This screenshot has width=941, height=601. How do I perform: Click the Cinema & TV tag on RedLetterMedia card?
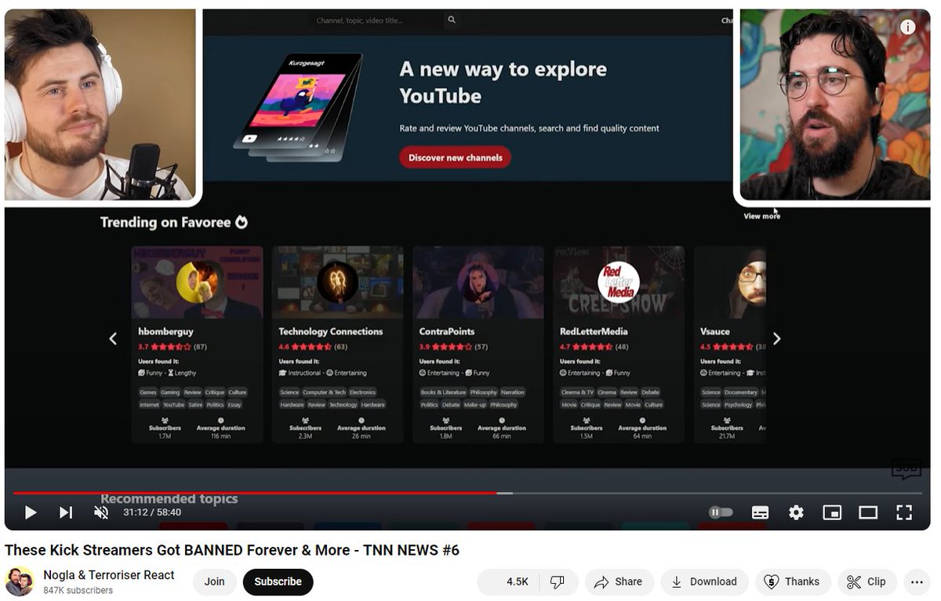pos(577,392)
